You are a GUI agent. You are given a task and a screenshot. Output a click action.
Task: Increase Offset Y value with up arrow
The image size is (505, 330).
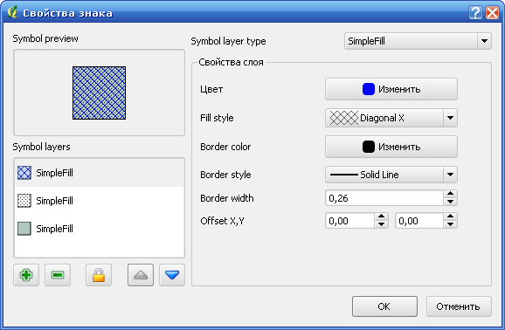(450, 217)
